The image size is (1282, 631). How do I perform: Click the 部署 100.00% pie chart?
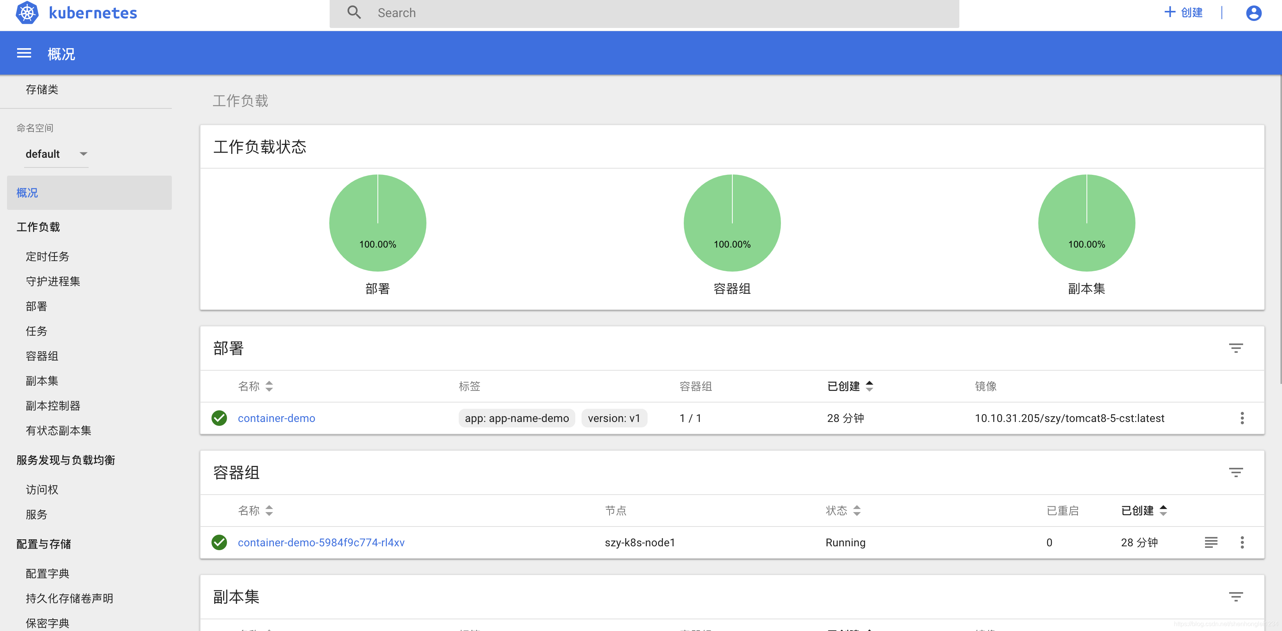(378, 223)
